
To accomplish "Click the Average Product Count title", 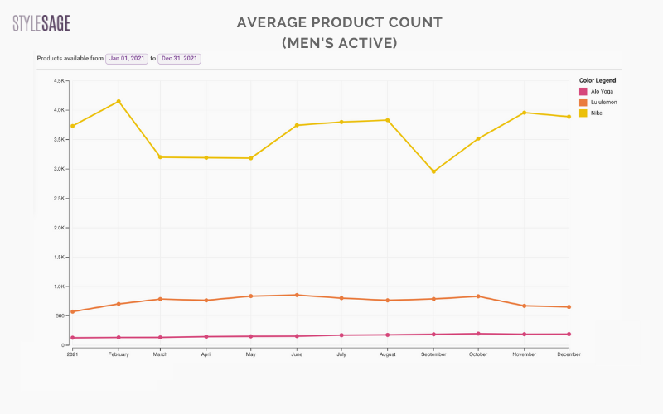I will (340, 22).
